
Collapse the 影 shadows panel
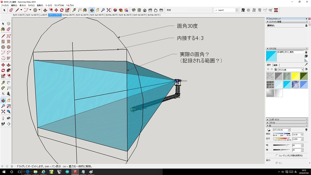tap(287, 126)
